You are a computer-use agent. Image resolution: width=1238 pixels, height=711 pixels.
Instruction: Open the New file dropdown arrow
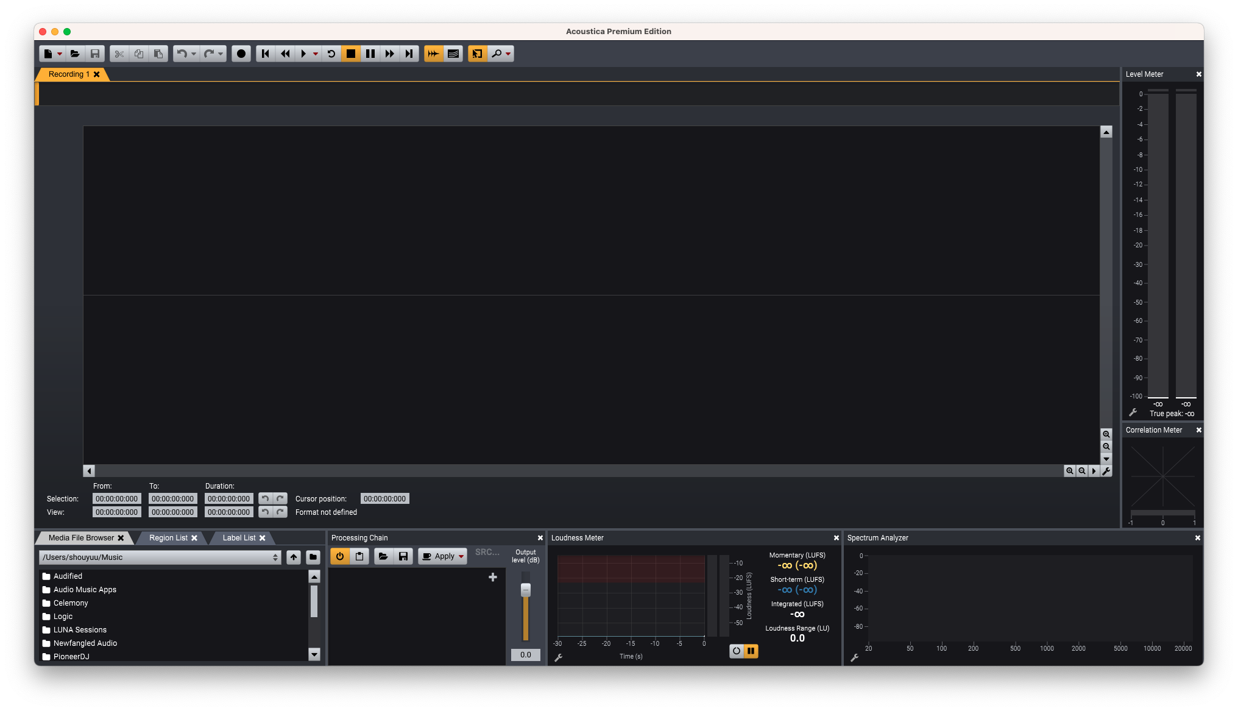pyautogui.click(x=60, y=54)
